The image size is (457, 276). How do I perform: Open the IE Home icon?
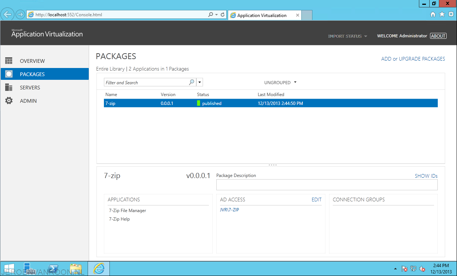click(x=433, y=14)
